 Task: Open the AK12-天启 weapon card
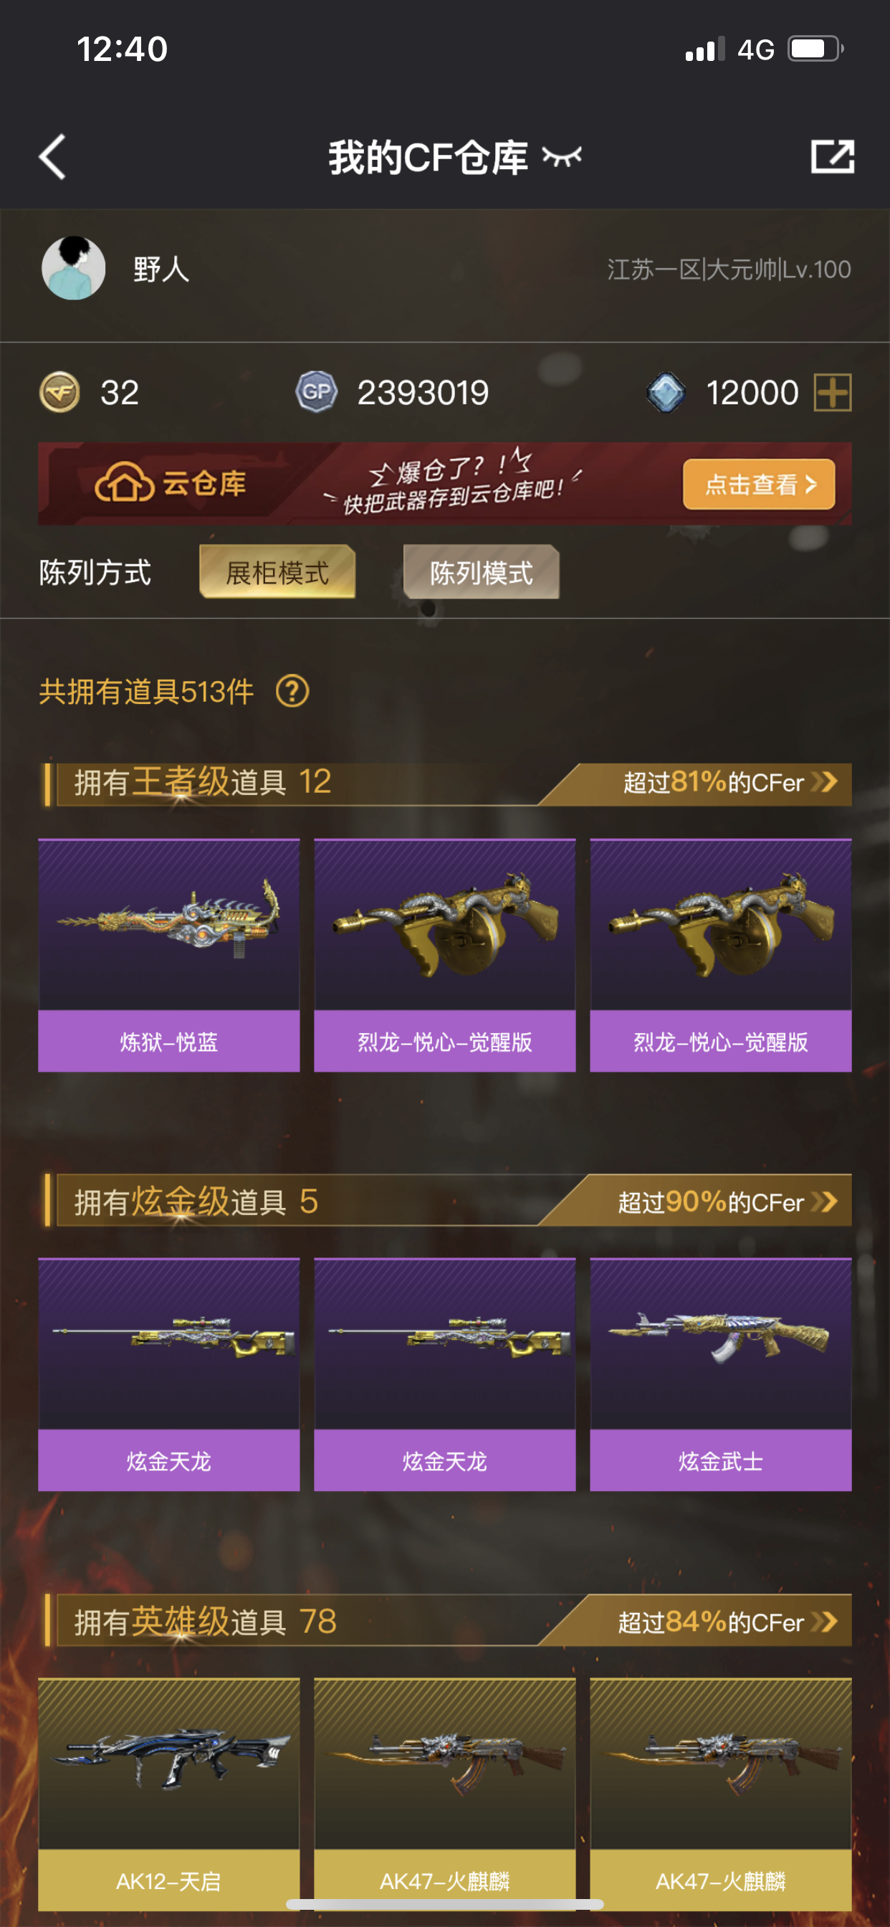click(169, 1794)
